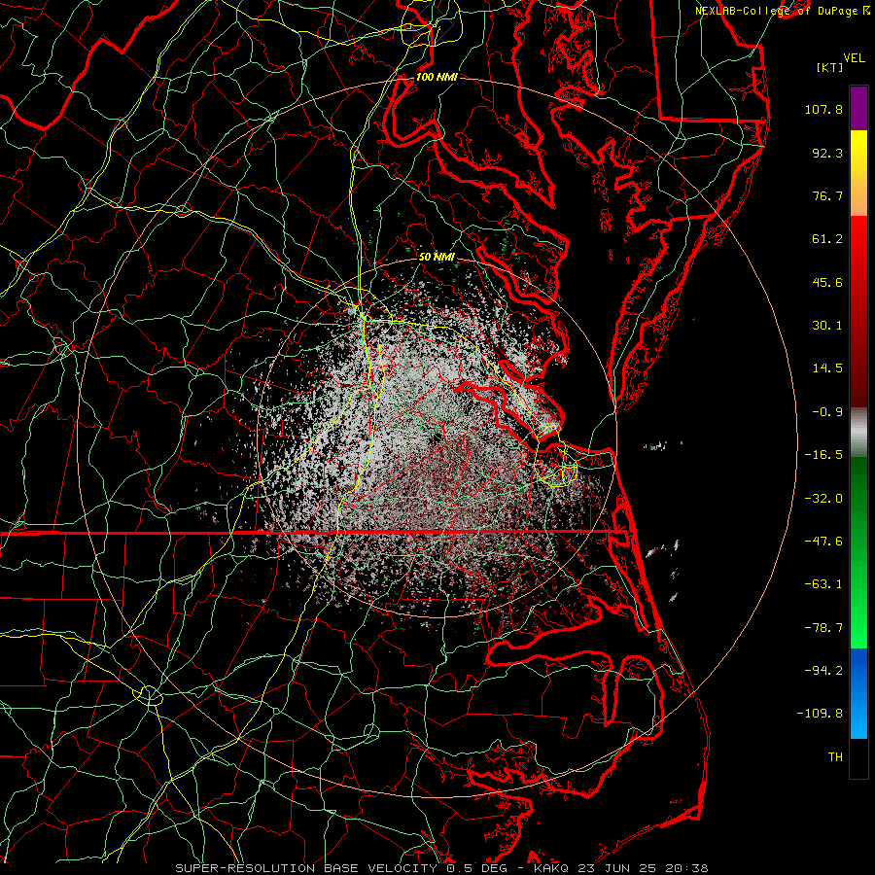Screen dimensions: 875x875
Task: Click the 61.2 legend value
Action: point(827,239)
